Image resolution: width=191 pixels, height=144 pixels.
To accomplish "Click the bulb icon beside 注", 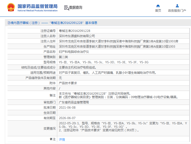I will pos(51,139).
